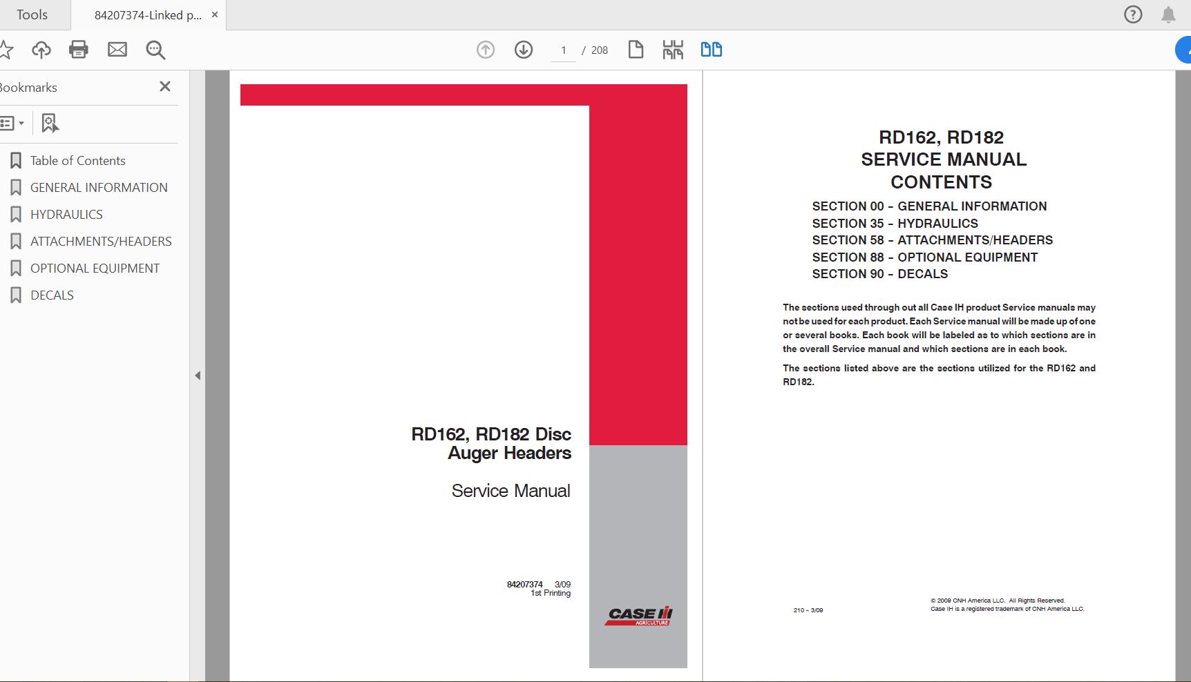The height and width of the screenshot is (682, 1191).
Task: Click the Case IH Agriculture logo on cover
Action: pos(639,616)
